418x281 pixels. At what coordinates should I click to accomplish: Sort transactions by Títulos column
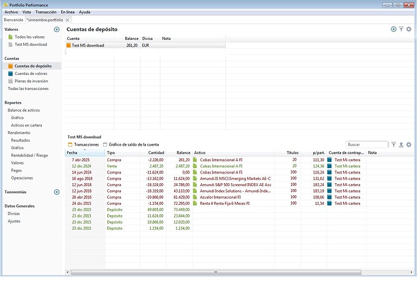tap(288, 153)
